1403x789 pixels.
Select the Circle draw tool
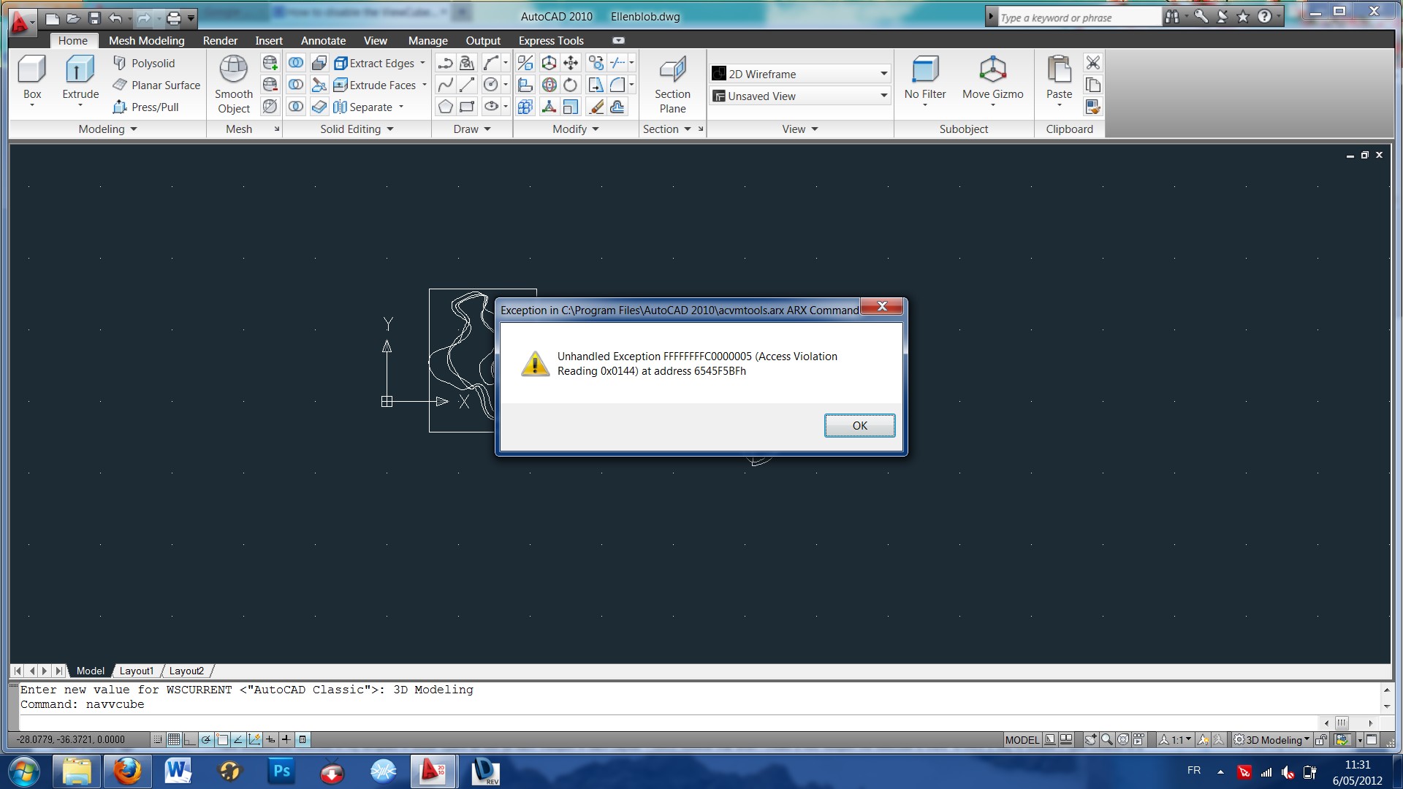(491, 85)
